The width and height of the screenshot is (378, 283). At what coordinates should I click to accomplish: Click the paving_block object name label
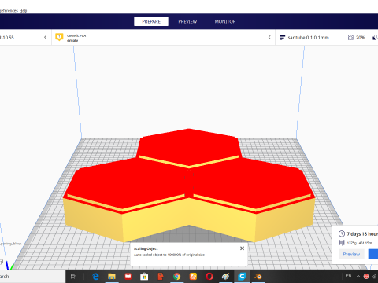tap(11, 244)
